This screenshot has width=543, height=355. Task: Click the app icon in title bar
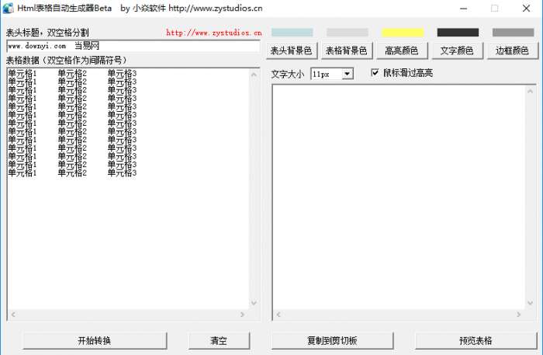click(x=8, y=9)
